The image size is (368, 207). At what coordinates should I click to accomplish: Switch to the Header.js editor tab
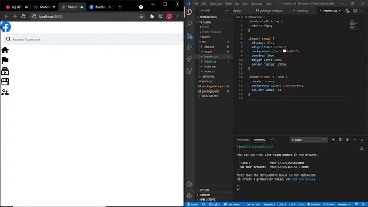(302, 11)
